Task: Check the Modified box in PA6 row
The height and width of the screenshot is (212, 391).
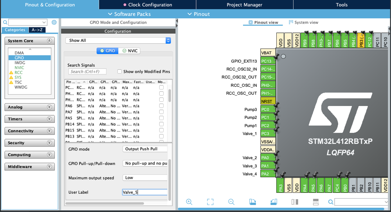Action: pos(161,106)
